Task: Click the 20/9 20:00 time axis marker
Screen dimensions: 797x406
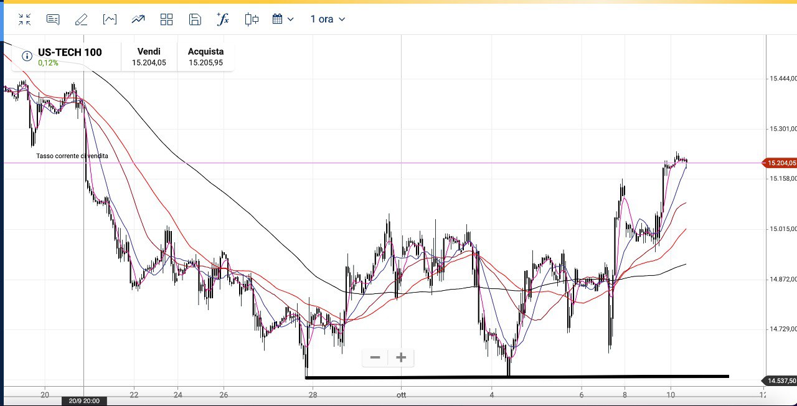Action: (84, 401)
